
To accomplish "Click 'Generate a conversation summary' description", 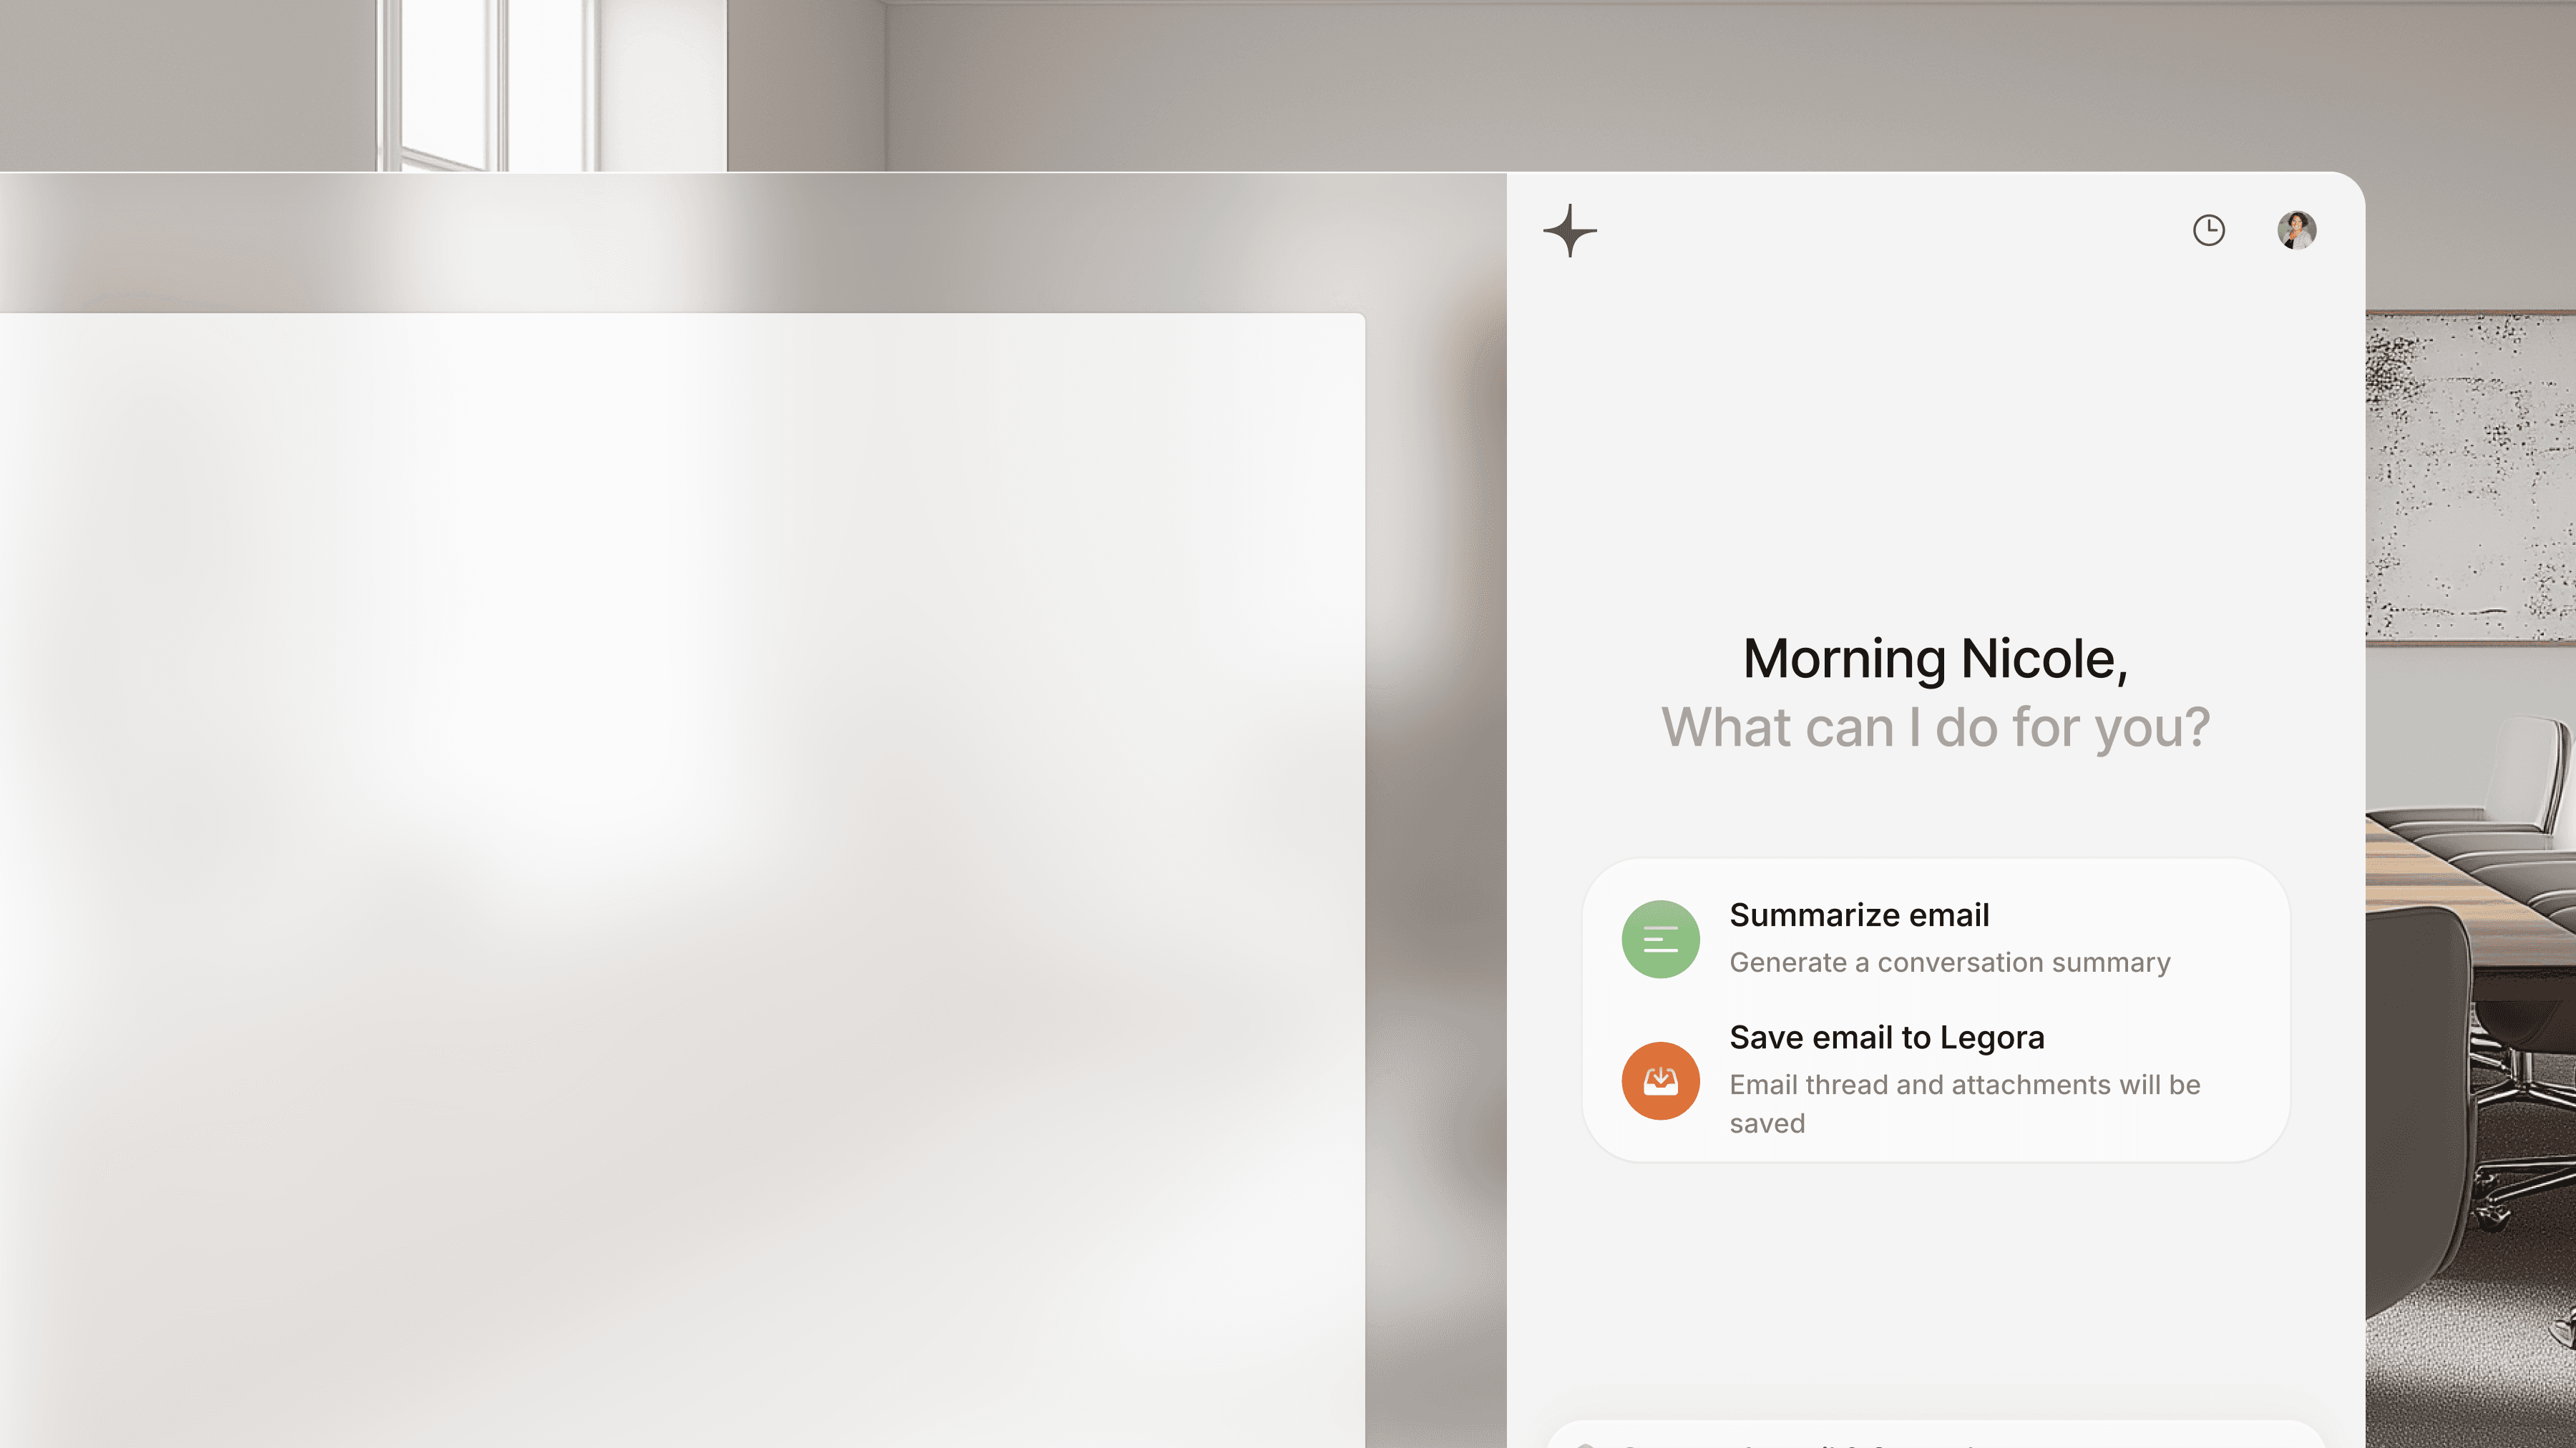I will (x=1949, y=962).
